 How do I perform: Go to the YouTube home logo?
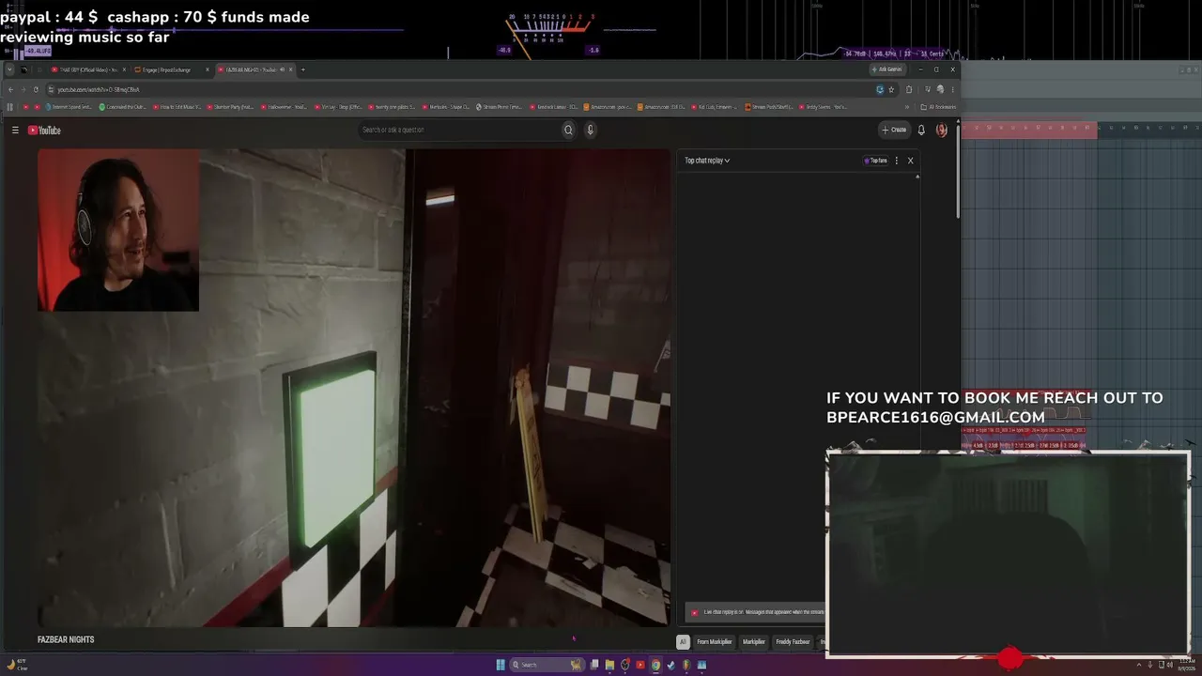click(44, 131)
